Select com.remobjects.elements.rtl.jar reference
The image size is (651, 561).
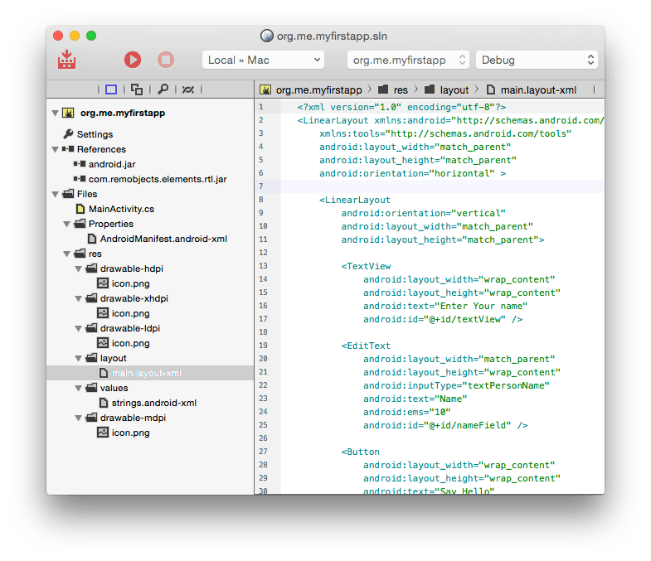[158, 179]
